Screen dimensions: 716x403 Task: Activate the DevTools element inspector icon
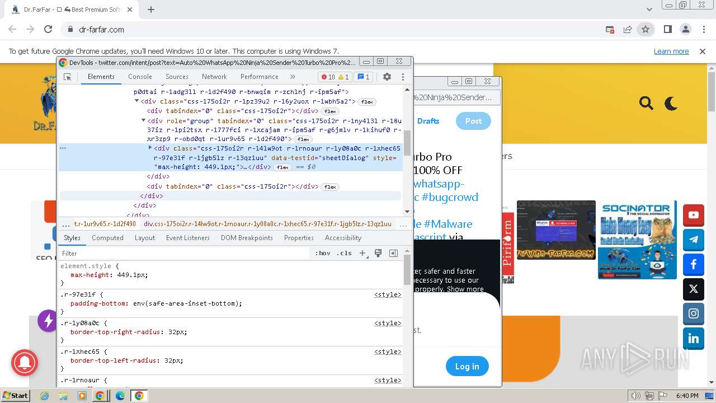coord(67,77)
